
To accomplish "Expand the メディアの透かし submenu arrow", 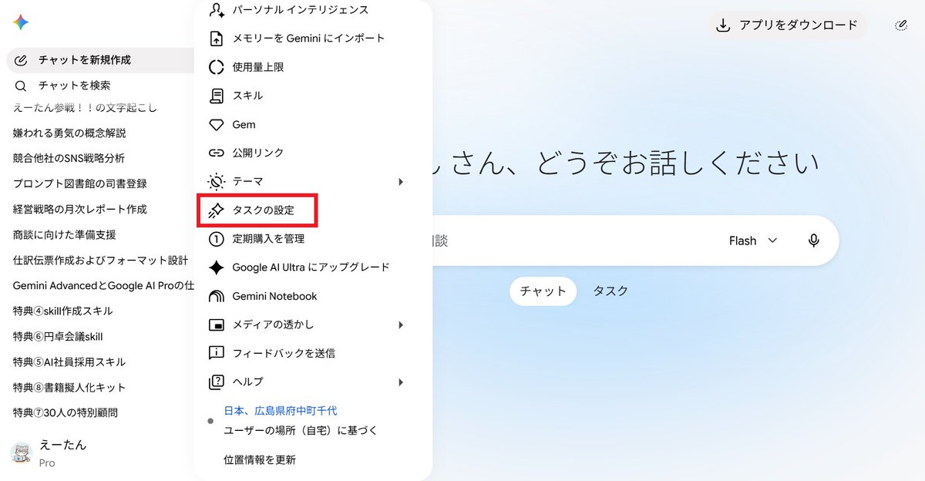I will coord(401,325).
